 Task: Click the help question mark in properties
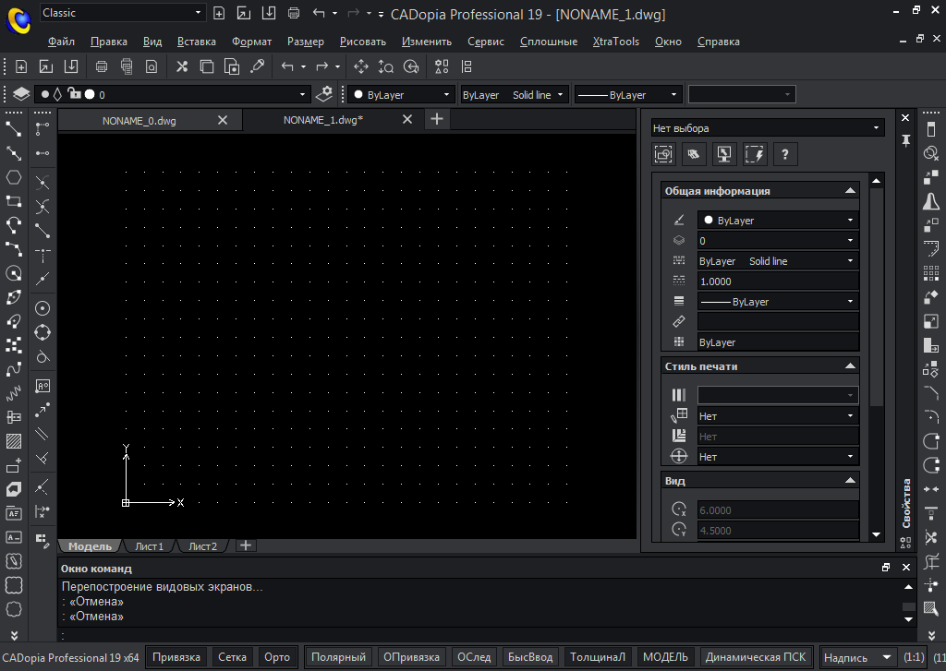785,154
